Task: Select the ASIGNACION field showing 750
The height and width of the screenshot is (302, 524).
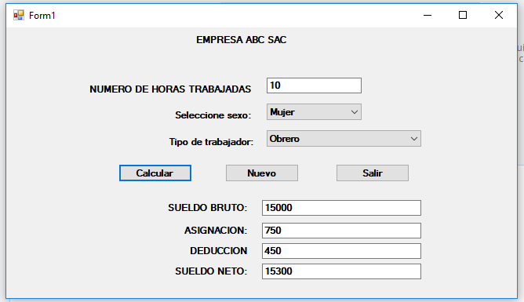Action: [x=341, y=231]
